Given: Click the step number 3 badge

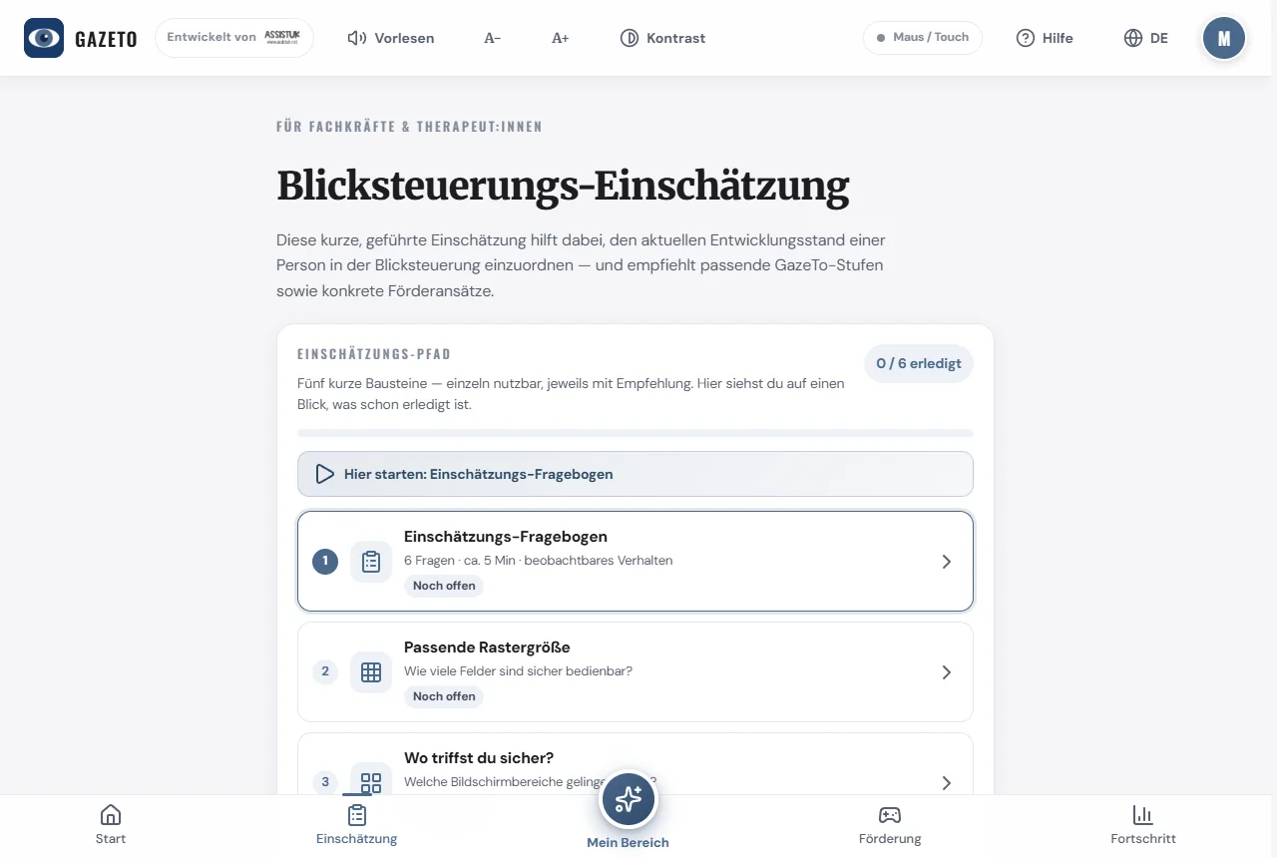Looking at the screenshot, I should pyautogui.click(x=325, y=782).
